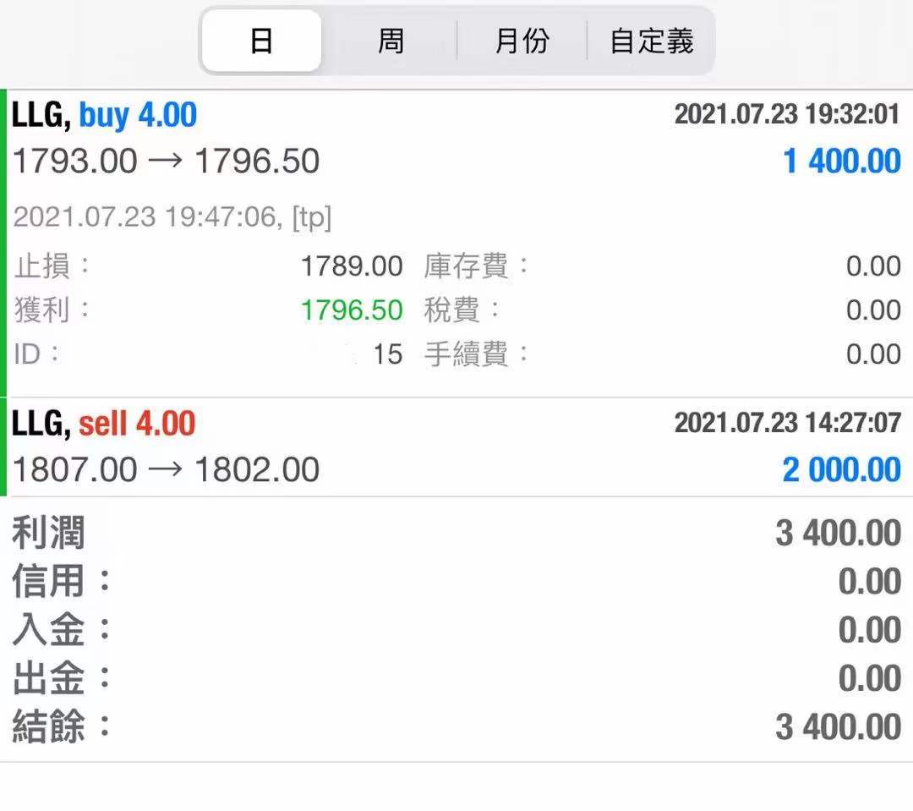Click the 手續費 commission value
Screen dimensions: 913x811
[x=874, y=354]
